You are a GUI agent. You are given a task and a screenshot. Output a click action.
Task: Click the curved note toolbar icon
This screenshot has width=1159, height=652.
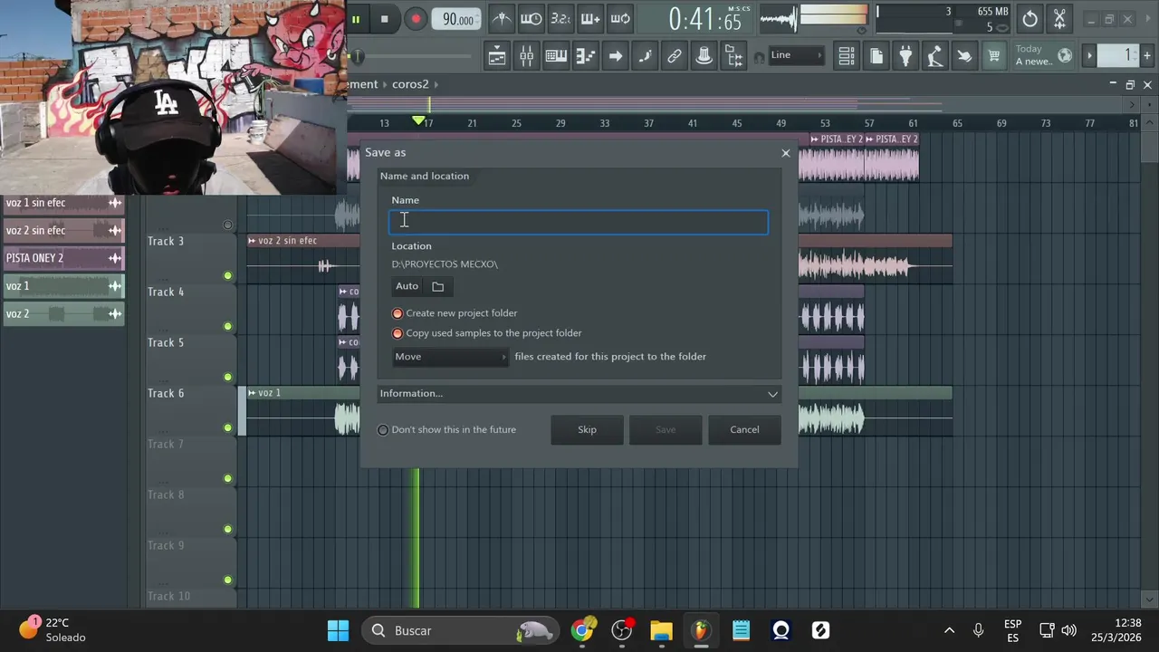pyautogui.click(x=645, y=56)
